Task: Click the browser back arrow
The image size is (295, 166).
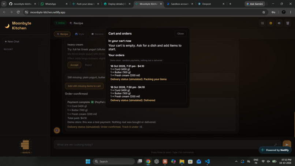Action: (4, 12)
